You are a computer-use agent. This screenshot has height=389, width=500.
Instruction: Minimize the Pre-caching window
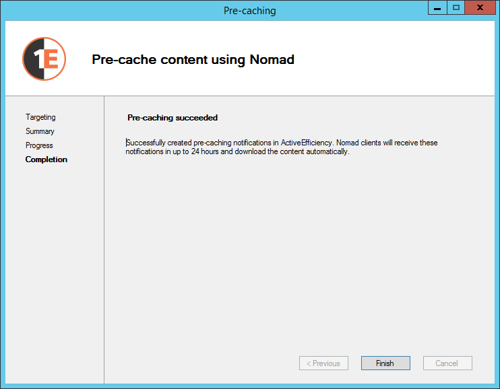pyautogui.click(x=437, y=8)
